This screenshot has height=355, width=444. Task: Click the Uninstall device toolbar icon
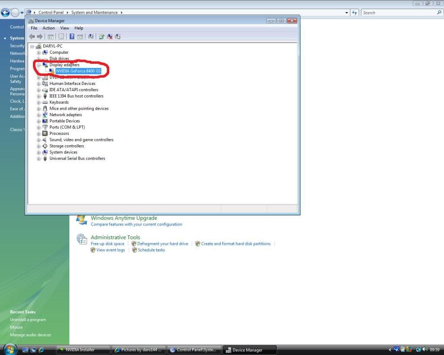[110, 36]
